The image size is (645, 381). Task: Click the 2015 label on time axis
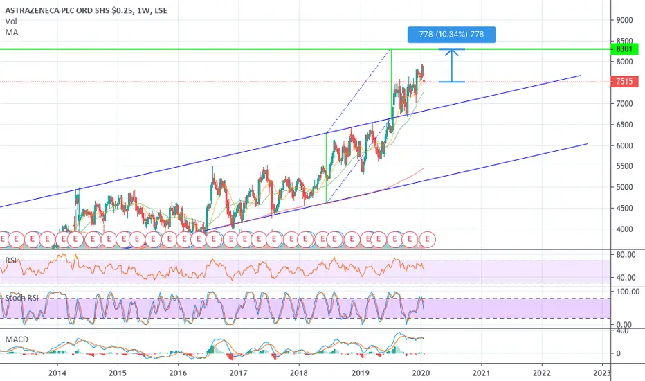click(x=118, y=373)
